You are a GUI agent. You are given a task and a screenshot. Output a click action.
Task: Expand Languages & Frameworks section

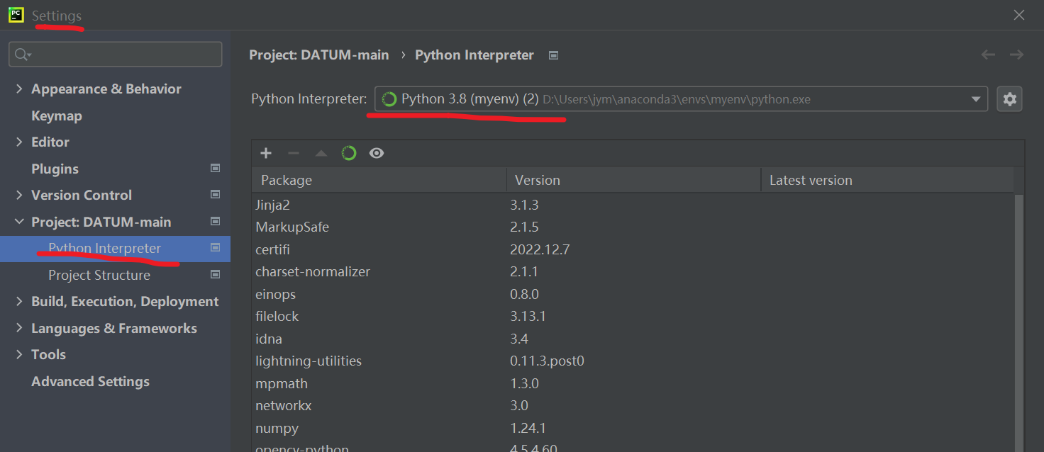19,328
